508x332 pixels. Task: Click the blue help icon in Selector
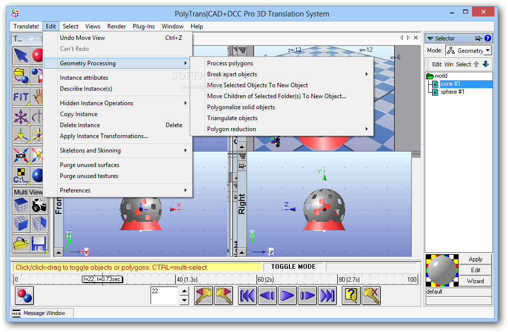(488, 38)
